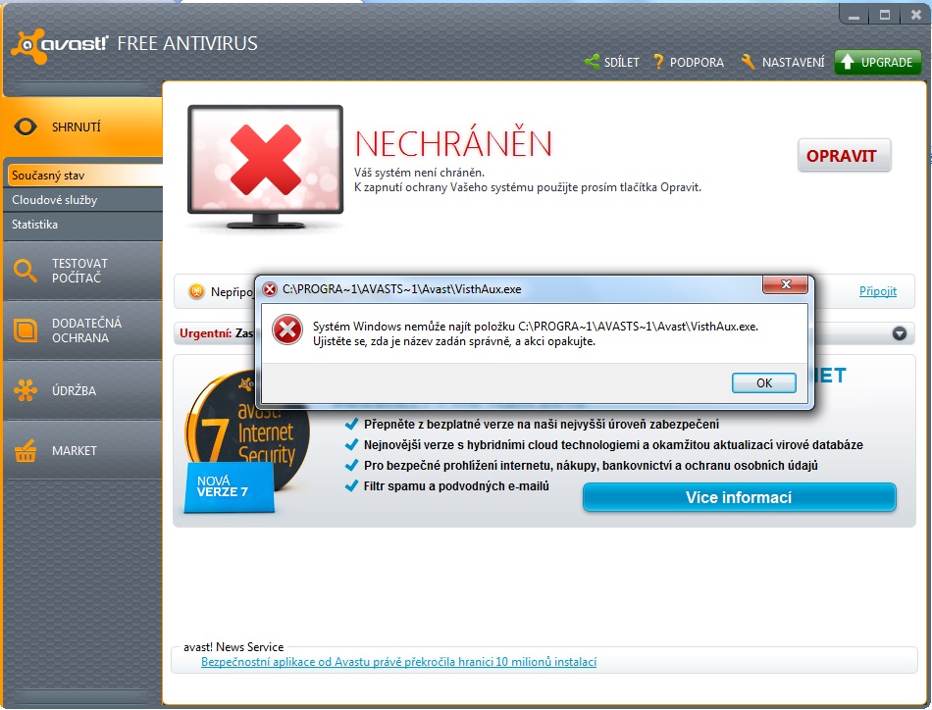
Task: Click the orange network status icon near Nepřipojen
Action: (x=196, y=291)
